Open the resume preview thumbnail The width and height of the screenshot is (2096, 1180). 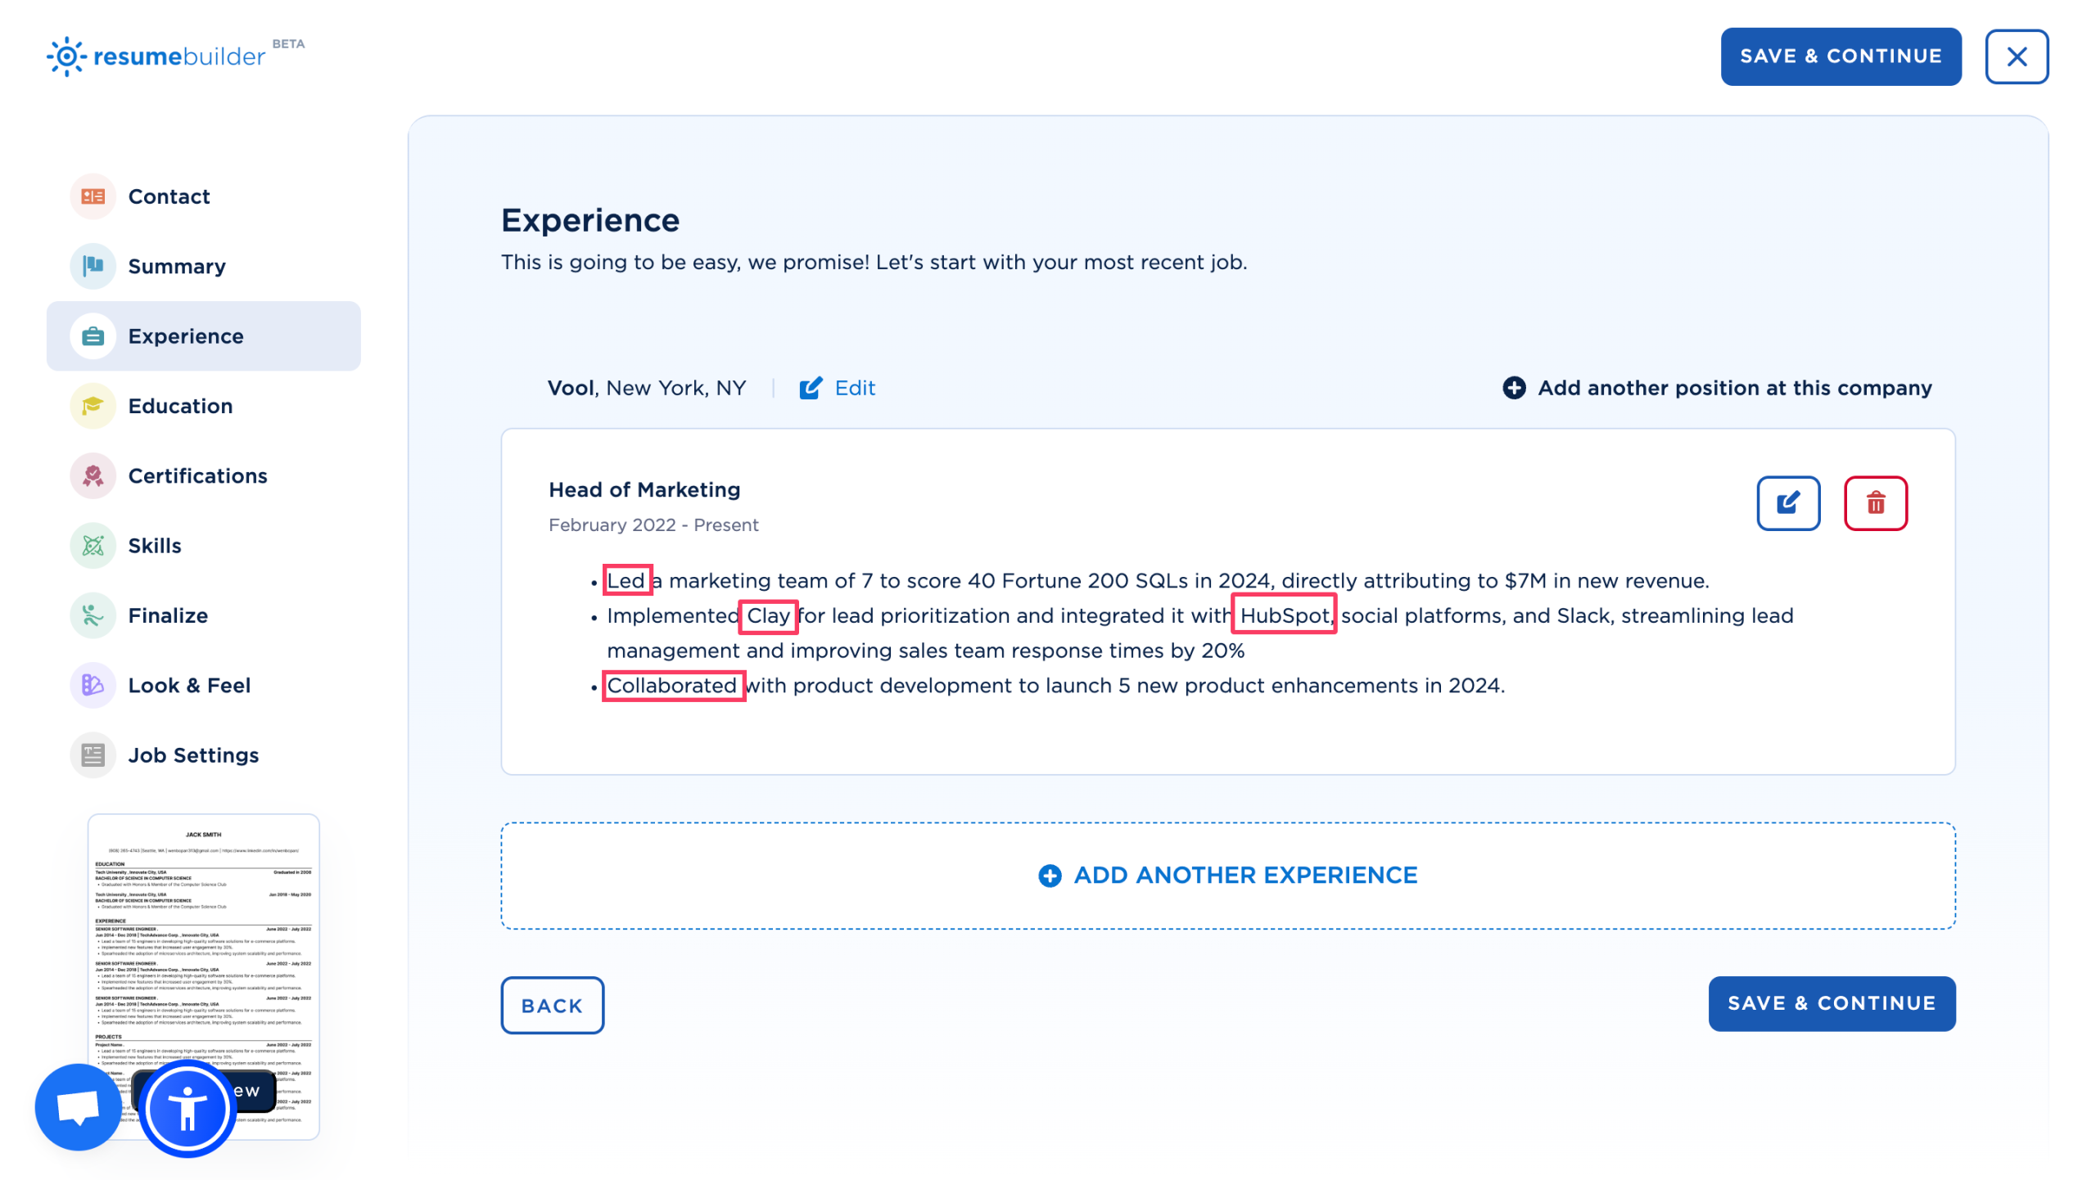click(202, 941)
